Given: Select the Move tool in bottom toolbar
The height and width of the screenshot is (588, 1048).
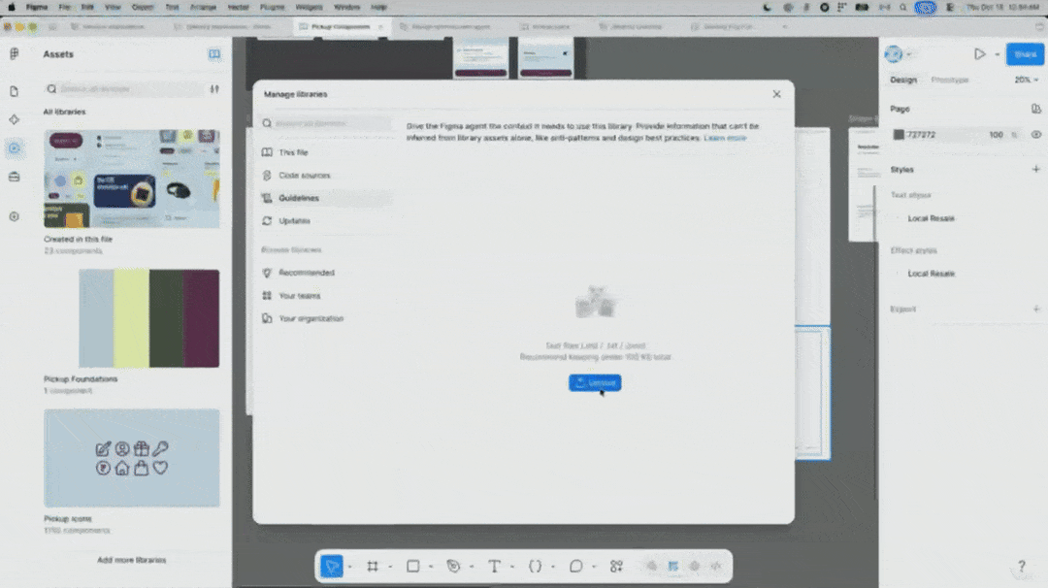Looking at the screenshot, I should (x=332, y=567).
